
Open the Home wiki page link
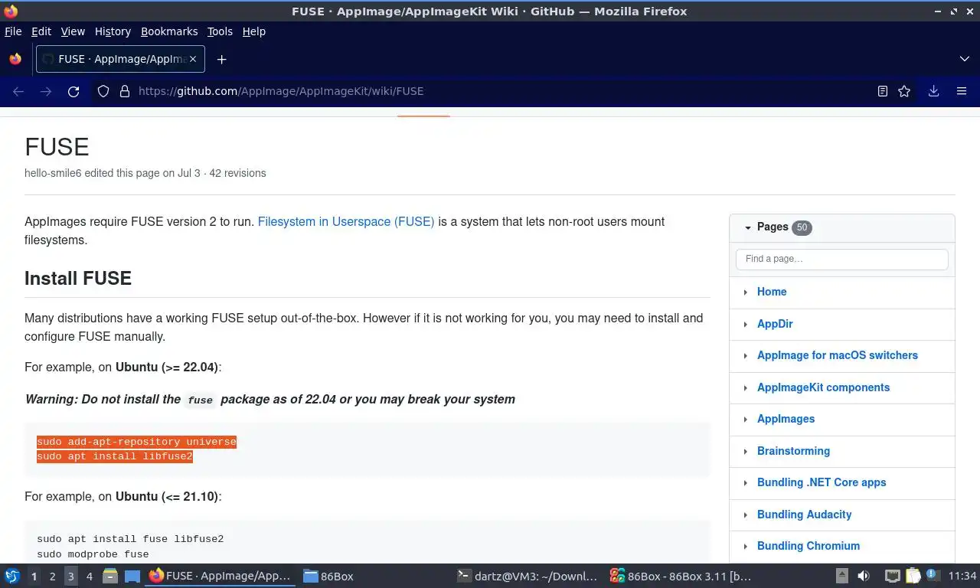(x=772, y=292)
